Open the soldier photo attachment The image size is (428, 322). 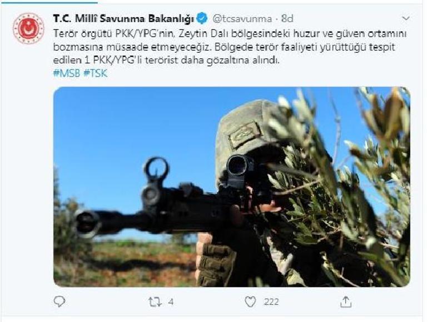point(232,187)
